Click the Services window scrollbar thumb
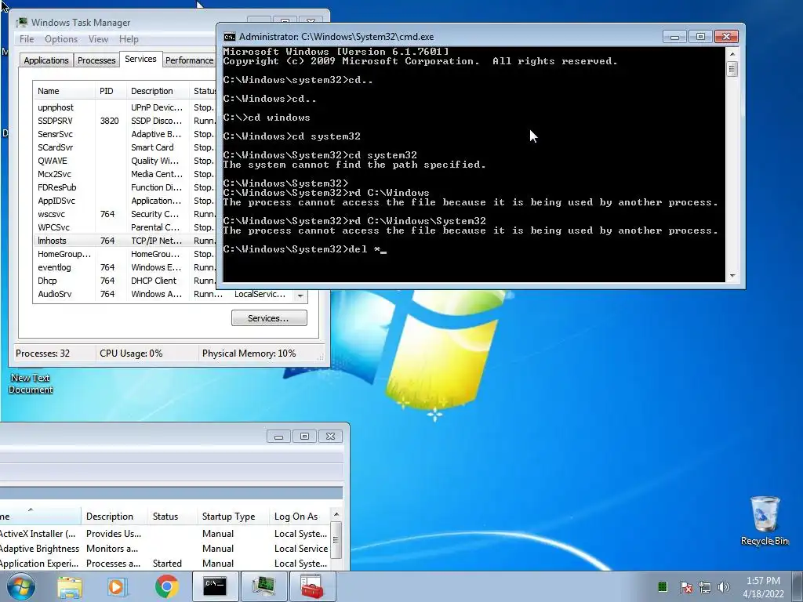 336,540
